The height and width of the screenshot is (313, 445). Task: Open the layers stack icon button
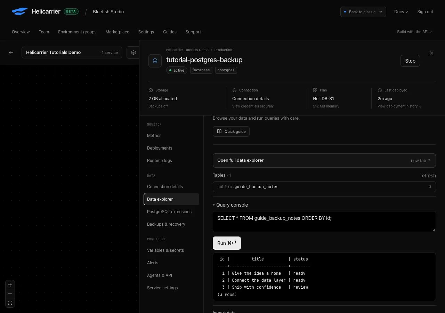point(133,53)
